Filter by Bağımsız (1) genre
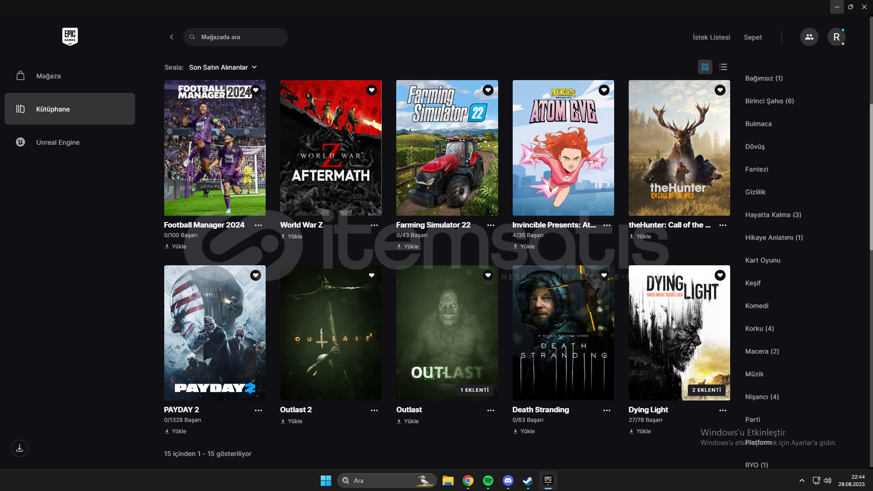873x491 pixels. pos(764,78)
